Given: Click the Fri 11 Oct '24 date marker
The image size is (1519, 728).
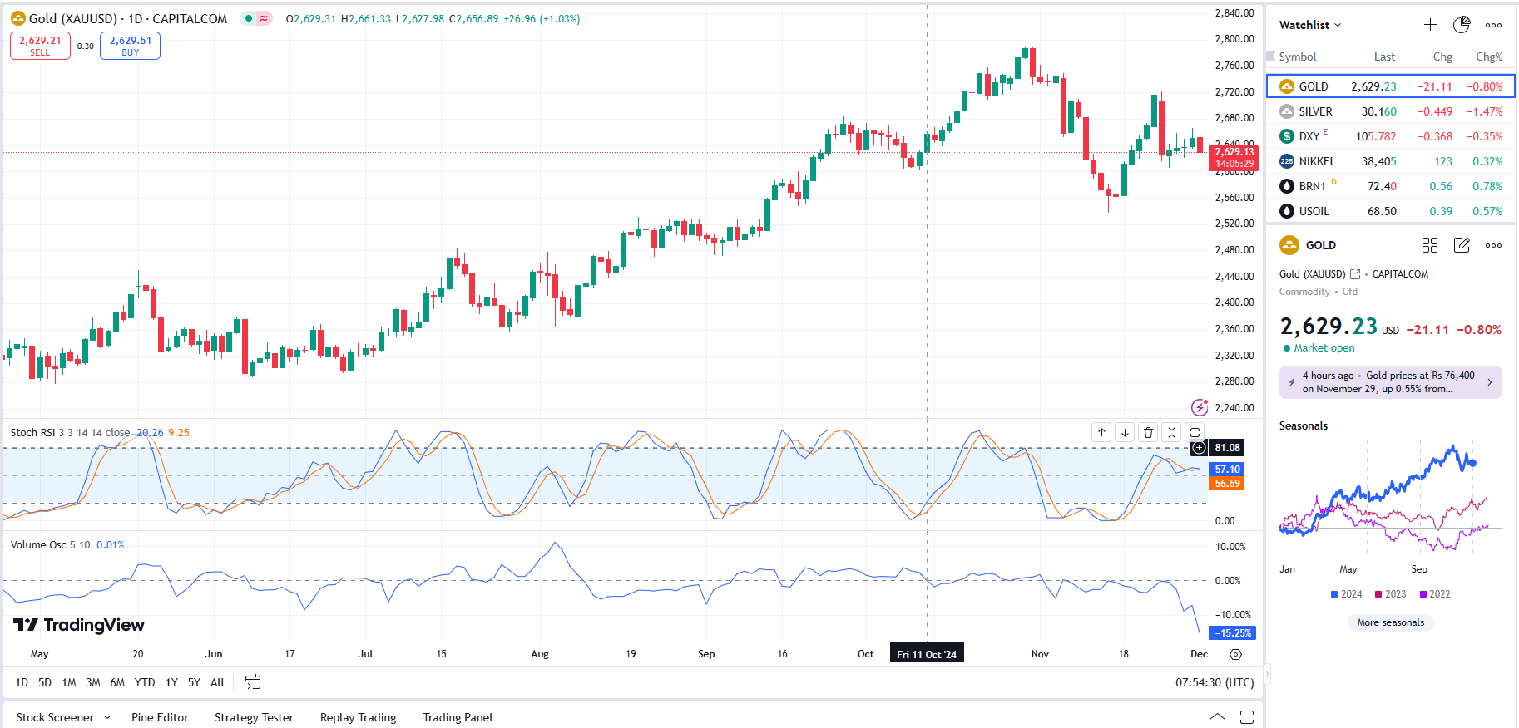Looking at the screenshot, I should [x=927, y=654].
